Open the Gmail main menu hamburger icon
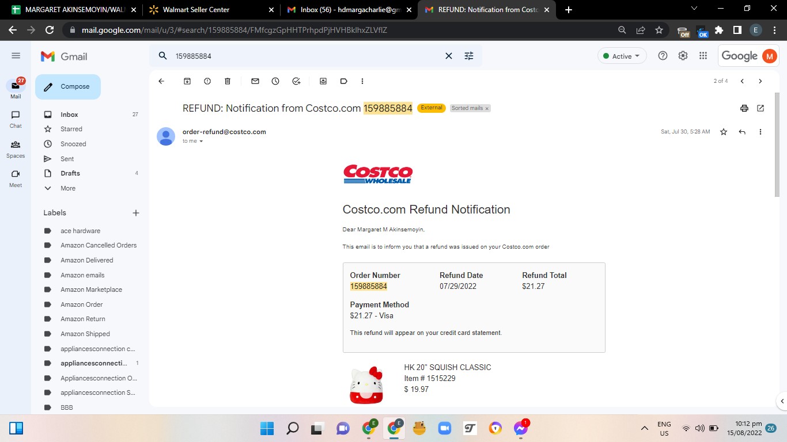Viewport: 787px width, 442px height. [x=16, y=56]
